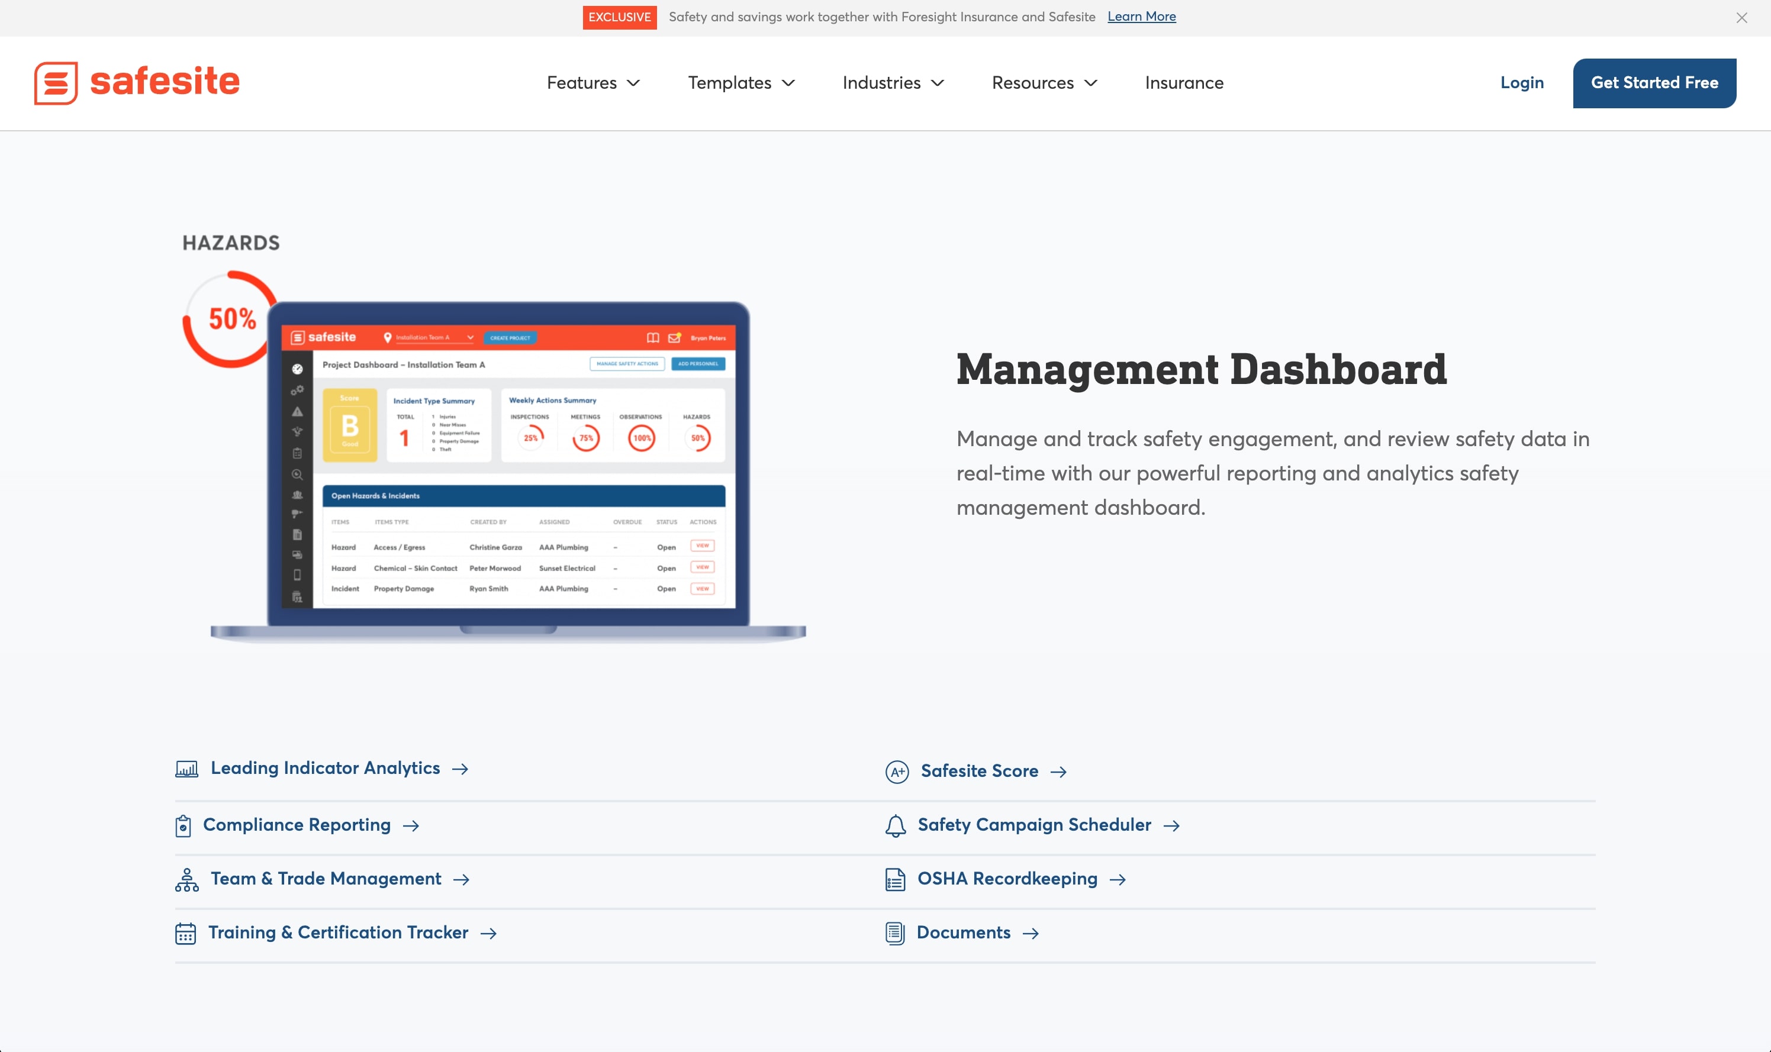Open the Templates dropdown chevron
The image size is (1771, 1052).
click(788, 83)
